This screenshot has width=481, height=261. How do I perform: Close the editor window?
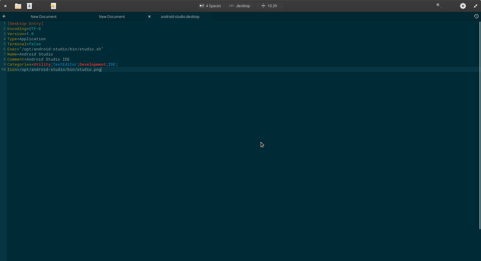[5, 6]
